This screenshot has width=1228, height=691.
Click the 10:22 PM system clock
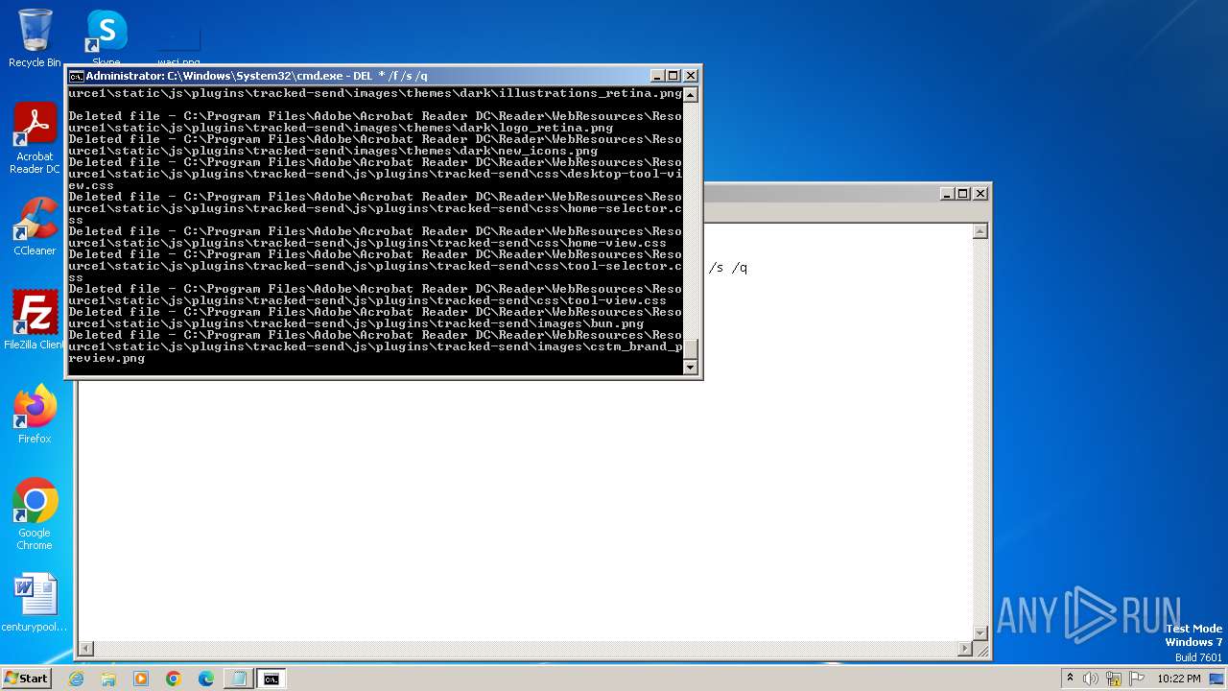click(x=1179, y=679)
